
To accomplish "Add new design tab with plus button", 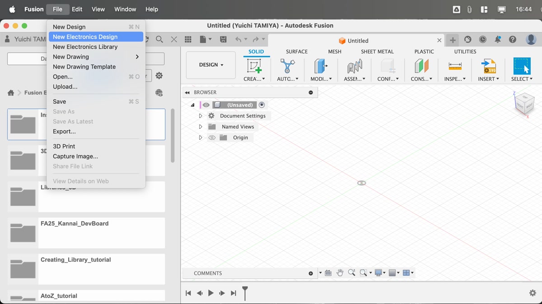I will [x=453, y=40].
